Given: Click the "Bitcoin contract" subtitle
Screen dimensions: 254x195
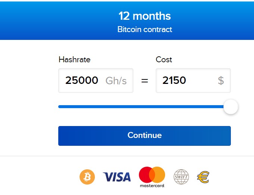Looking at the screenshot, I should (x=145, y=29).
